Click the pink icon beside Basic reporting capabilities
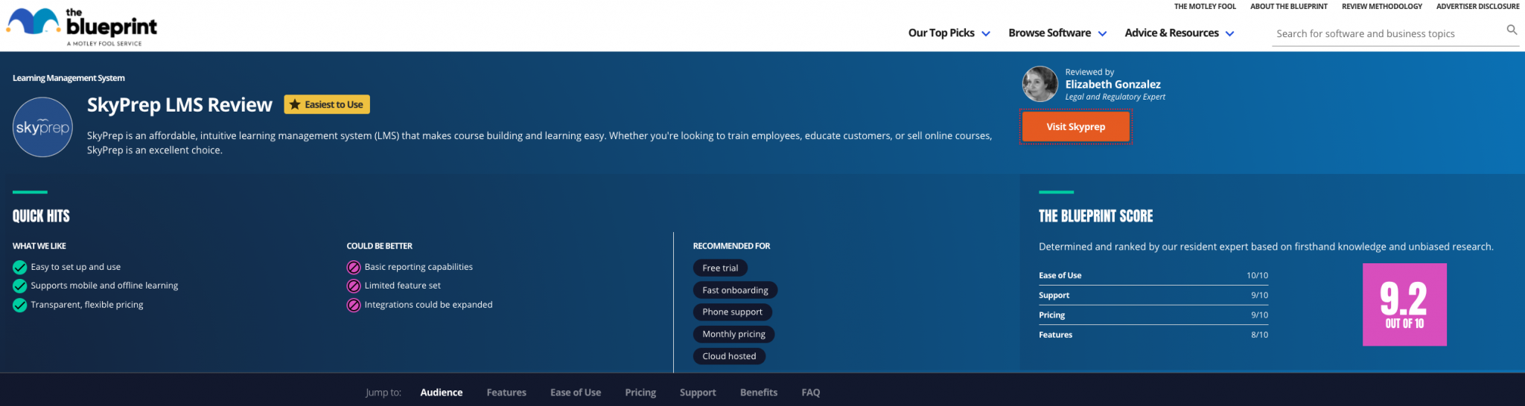This screenshot has height=406, width=1525. (354, 267)
